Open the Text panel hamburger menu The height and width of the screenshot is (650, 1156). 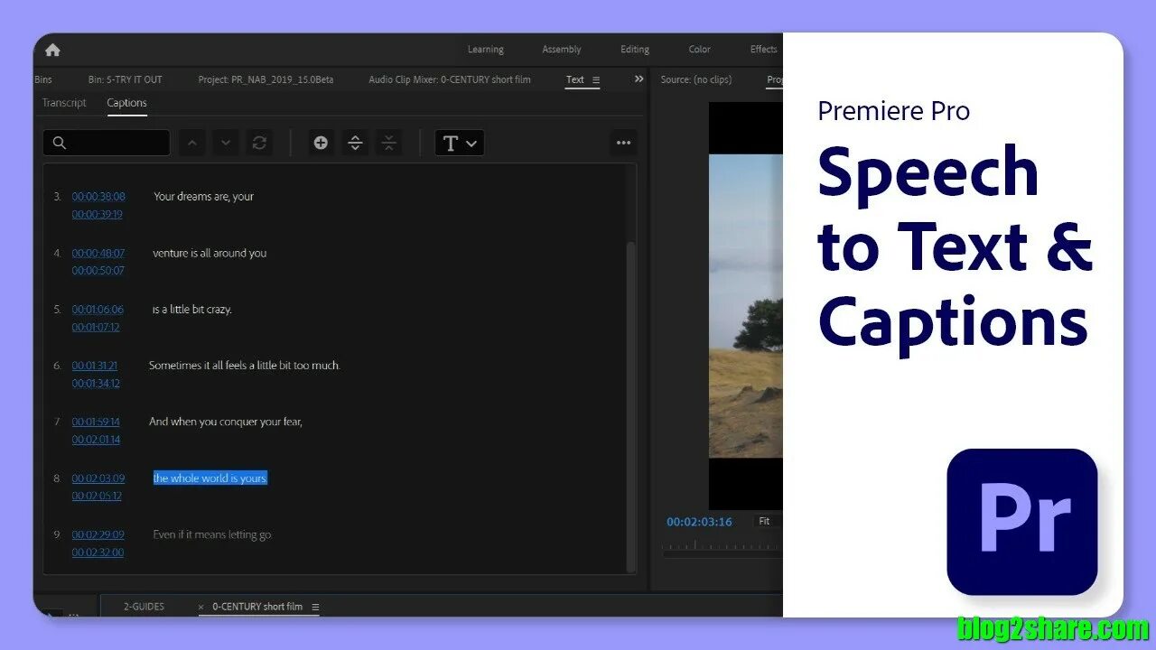pyautogui.click(x=596, y=79)
